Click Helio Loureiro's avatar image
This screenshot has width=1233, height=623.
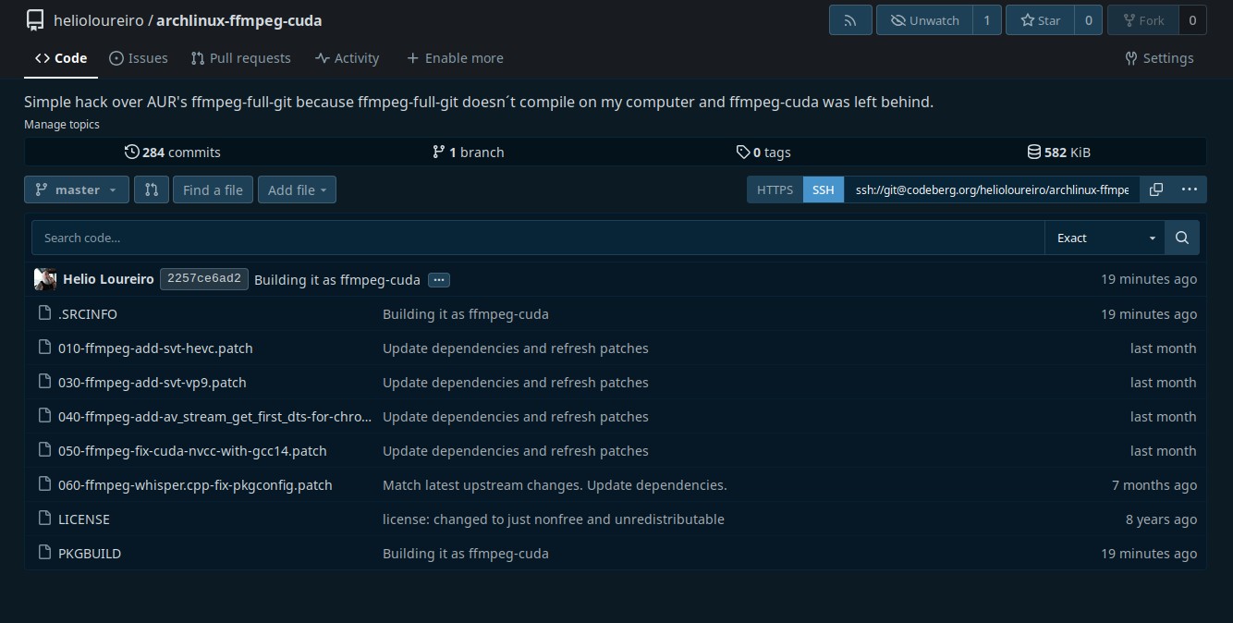click(45, 279)
